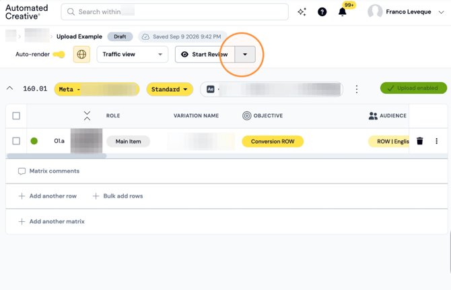Open the Traffic view dropdown
The image size is (451, 290).
click(x=133, y=54)
